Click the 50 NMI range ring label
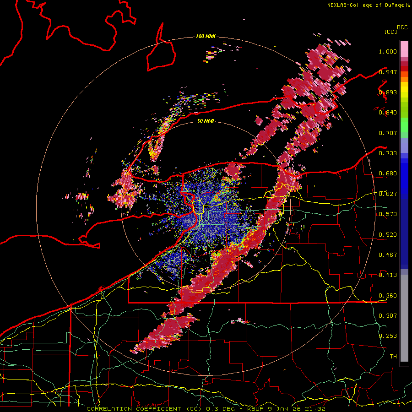 tap(206, 121)
